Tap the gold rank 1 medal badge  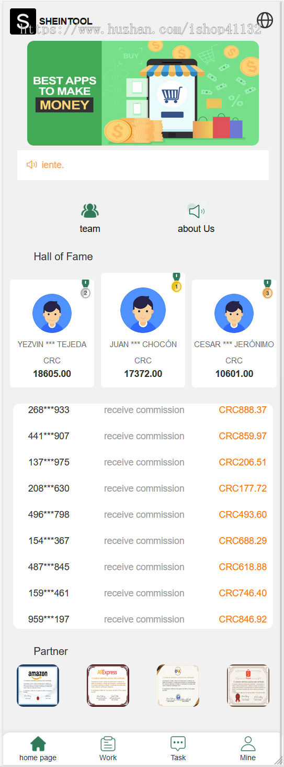pyautogui.click(x=177, y=283)
